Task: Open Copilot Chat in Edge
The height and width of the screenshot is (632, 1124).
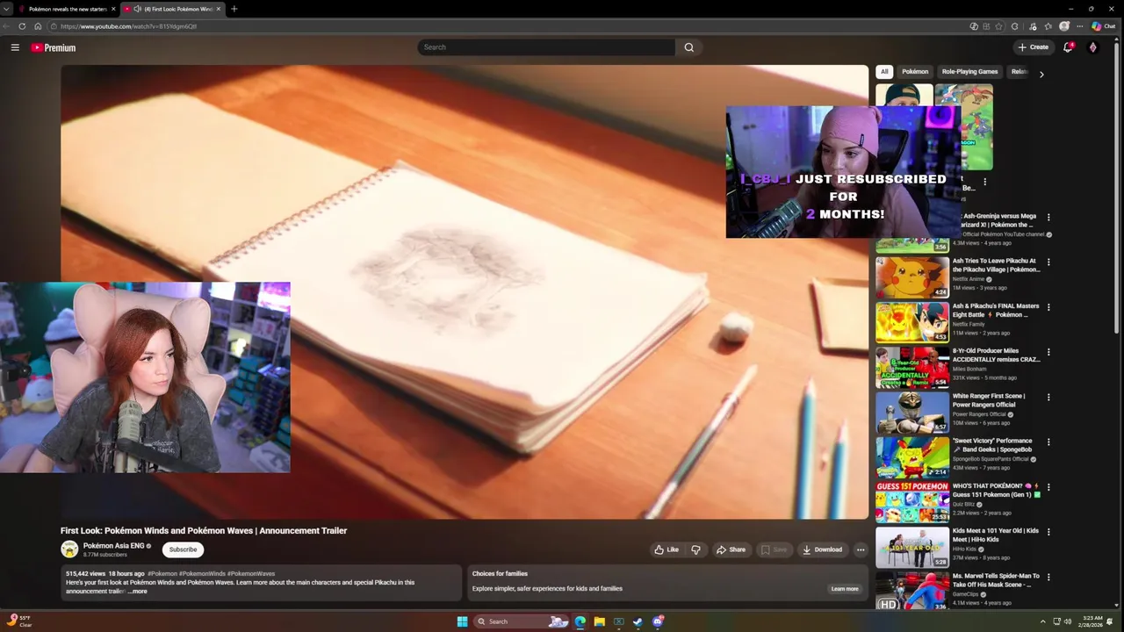Action: [x=1104, y=26]
